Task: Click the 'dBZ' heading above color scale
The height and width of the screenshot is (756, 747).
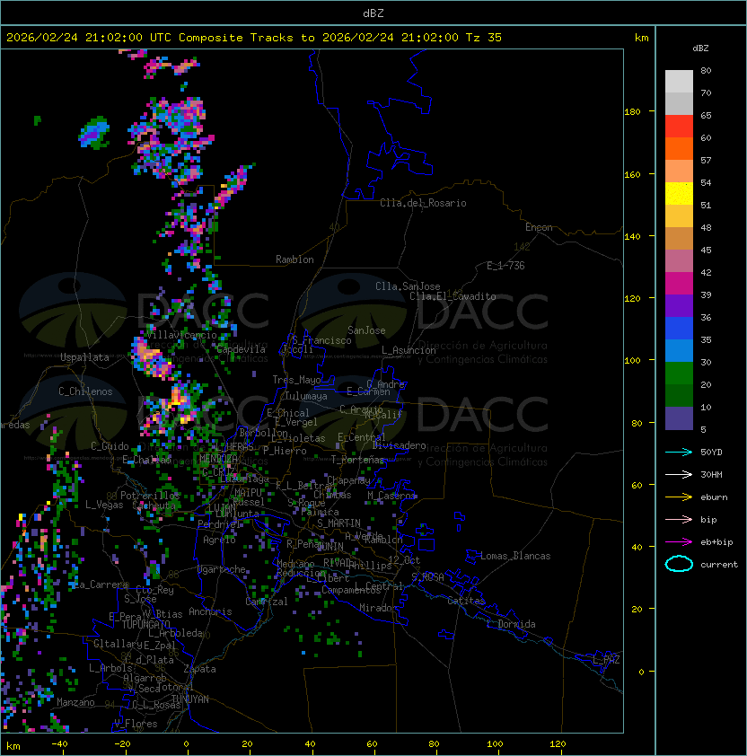Action: (x=700, y=48)
